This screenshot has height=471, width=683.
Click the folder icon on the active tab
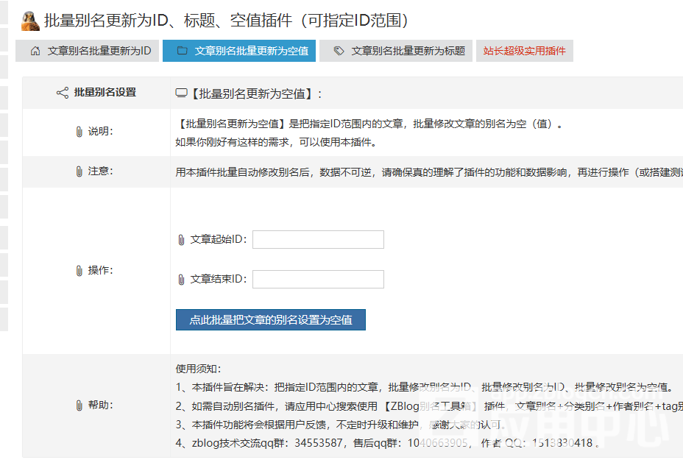pos(182,52)
